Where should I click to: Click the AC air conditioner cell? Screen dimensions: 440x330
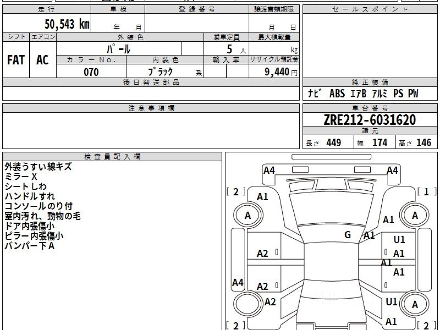(43, 60)
